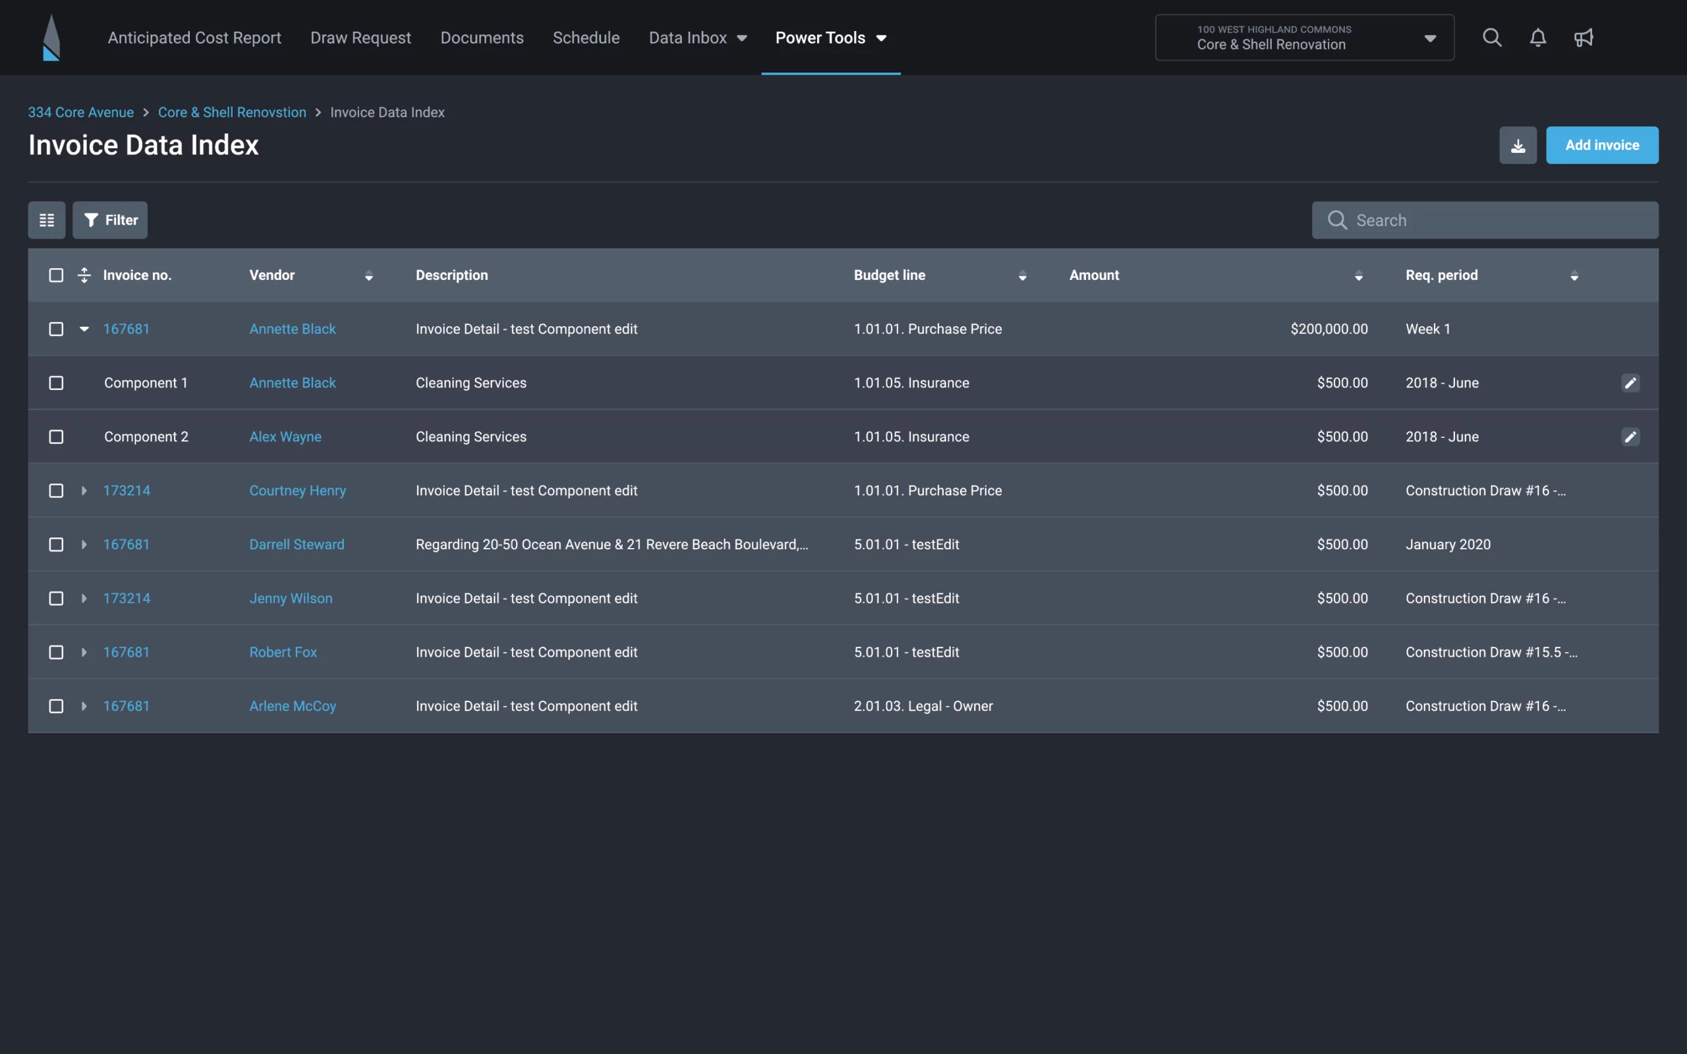
Task: Switch to the Documents section
Action: pyautogui.click(x=482, y=37)
